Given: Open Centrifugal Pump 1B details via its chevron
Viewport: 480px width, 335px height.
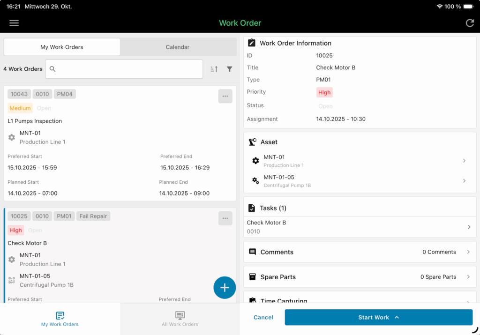Looking at the screenshot, I should coord(465,180).
